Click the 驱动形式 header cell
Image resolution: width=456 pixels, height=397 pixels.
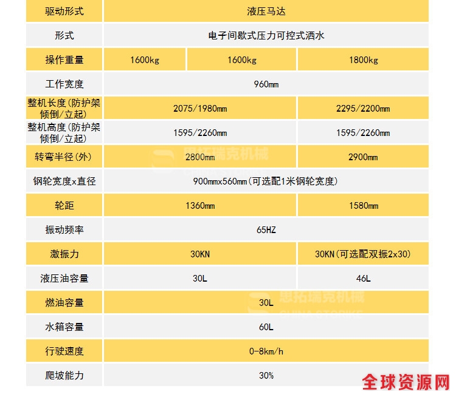[64, 11]
